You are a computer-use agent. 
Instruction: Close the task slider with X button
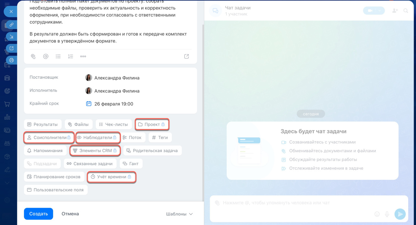pos(11,11)
